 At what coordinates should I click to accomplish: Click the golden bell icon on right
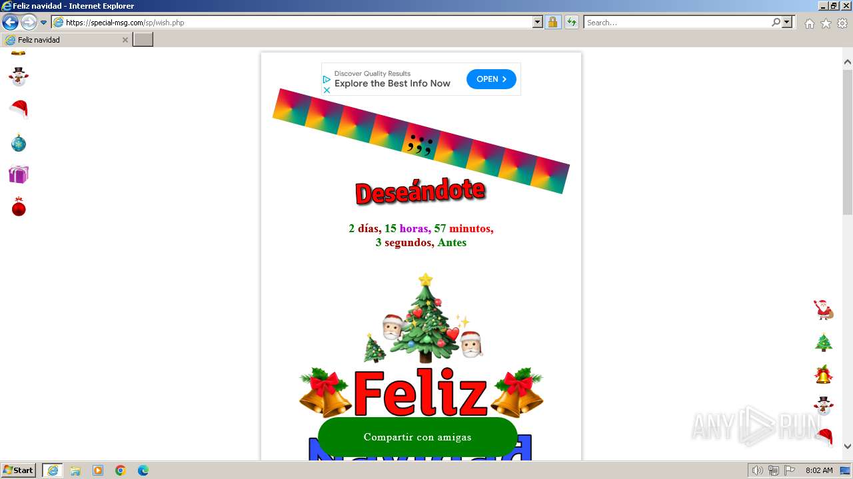[x=824, y=375]
